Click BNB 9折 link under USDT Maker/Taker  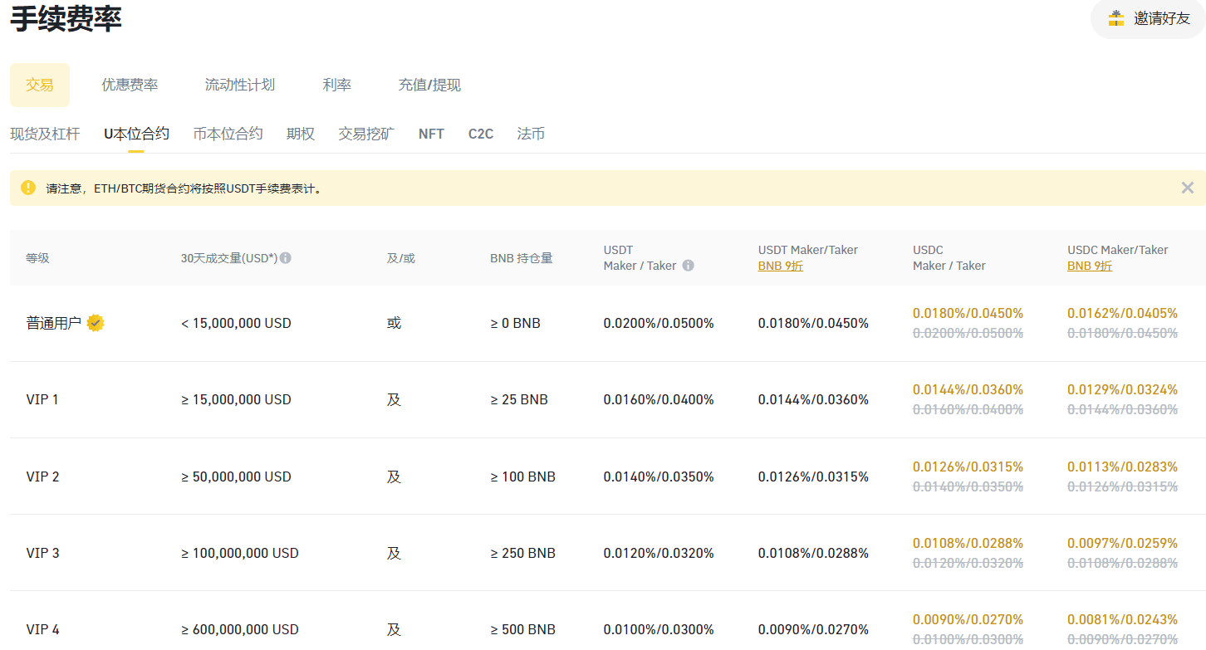780,266
